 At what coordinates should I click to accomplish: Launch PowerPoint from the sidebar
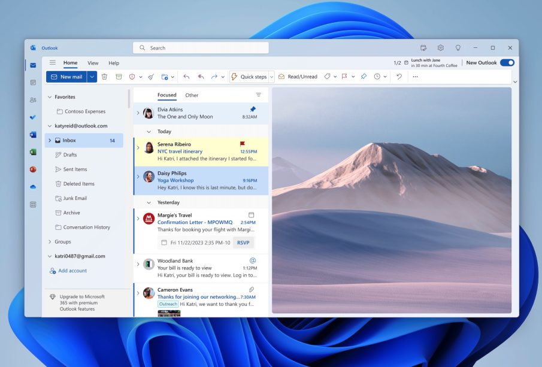coord(33,169)
